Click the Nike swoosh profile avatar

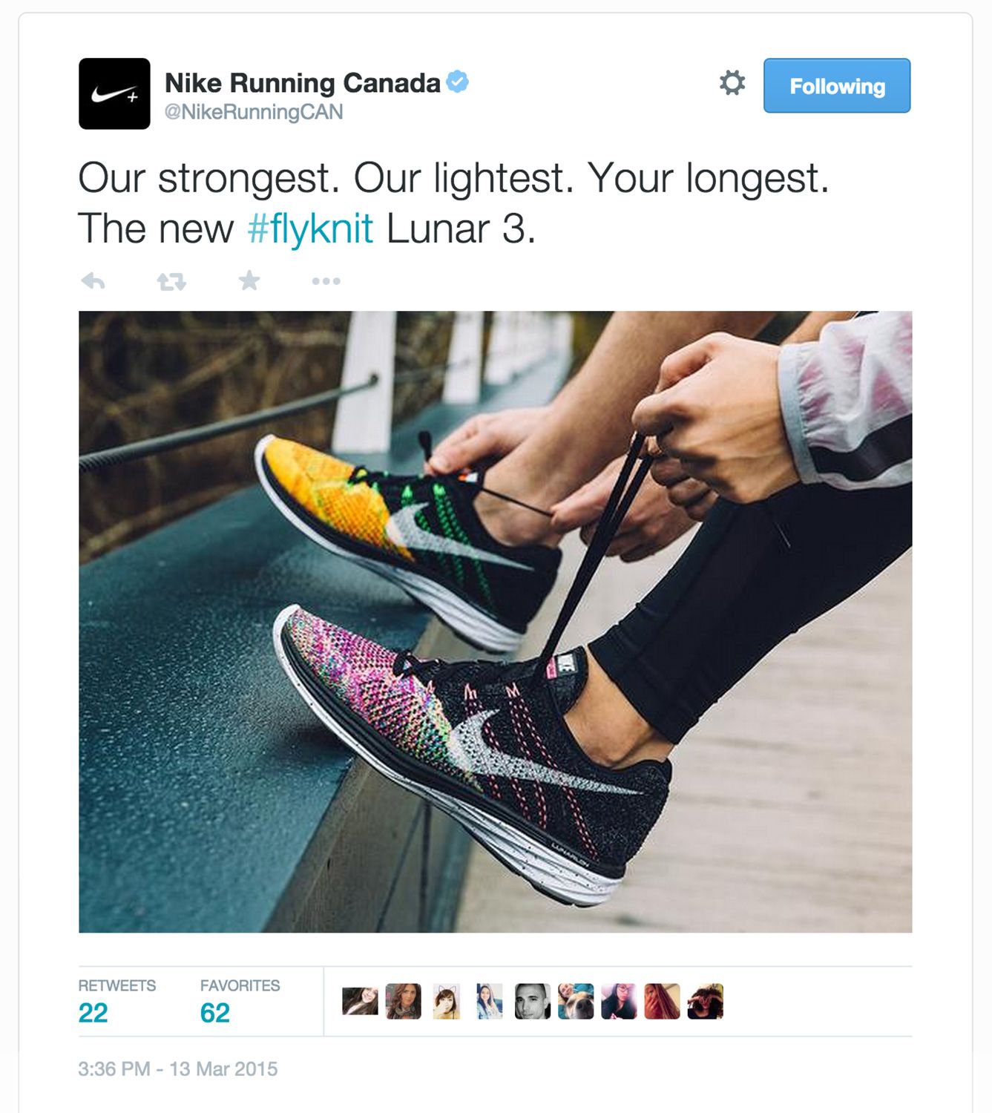coord(114,93)
